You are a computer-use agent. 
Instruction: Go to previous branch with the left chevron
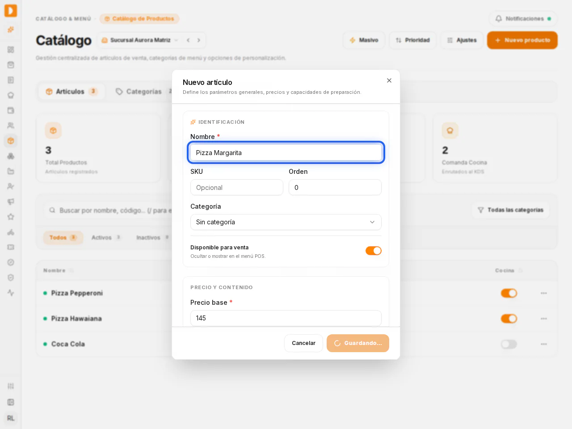pos(188,40)
